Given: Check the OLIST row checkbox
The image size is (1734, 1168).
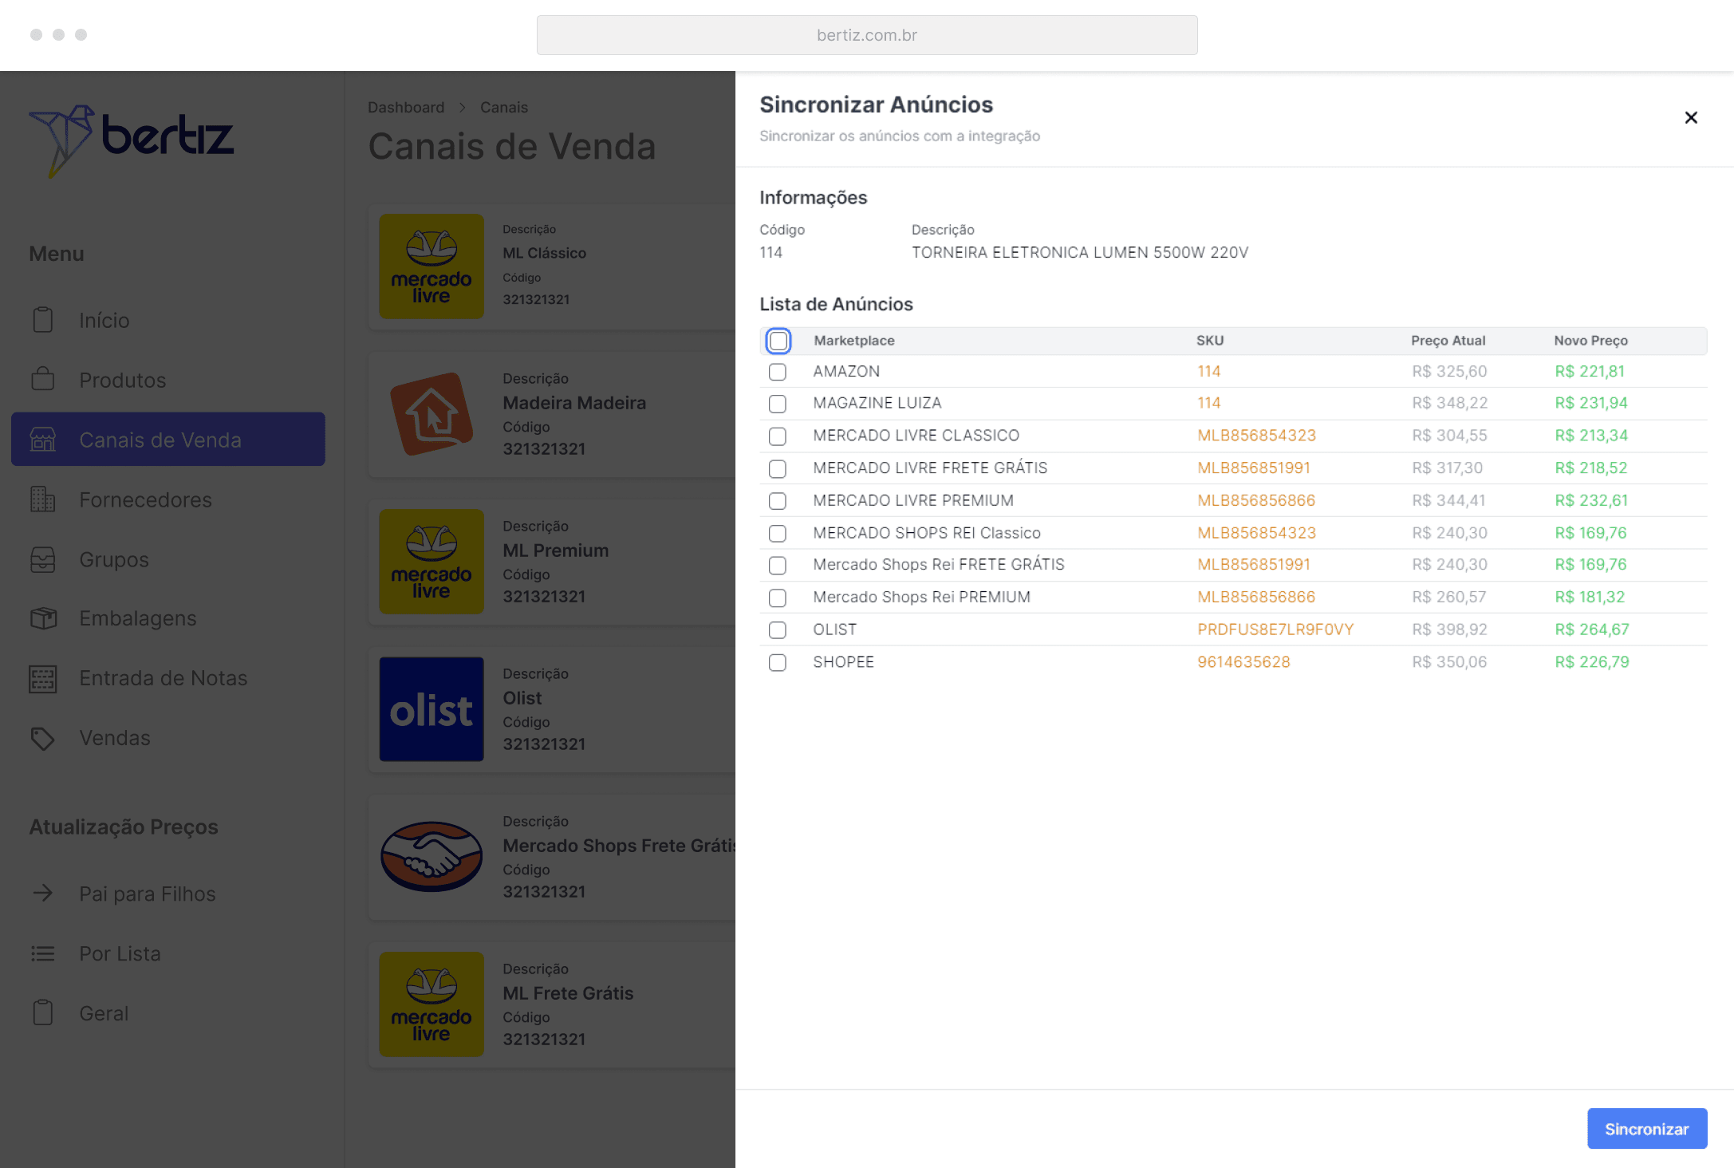Looking at the screenshot, I should coord(778,630).
